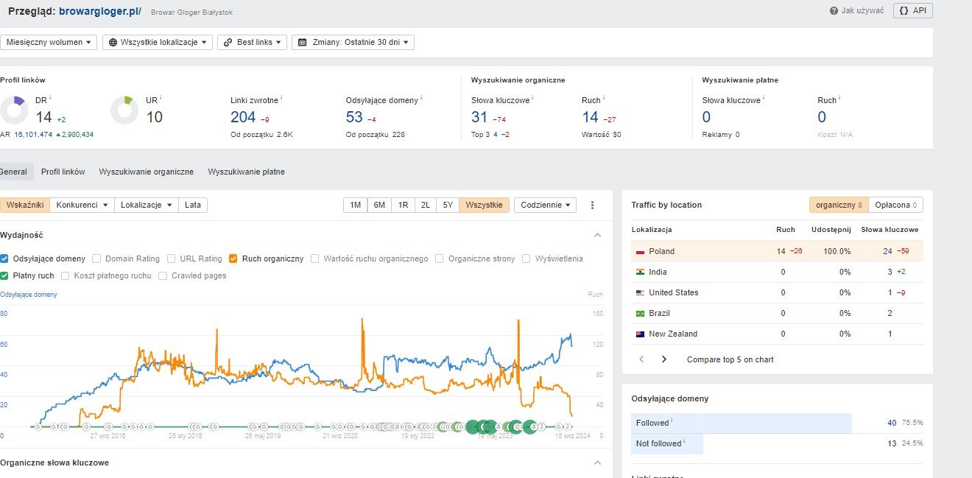This screenshot has width=972, height=478.
Task: Click Ruch info icon under Wyszukiwanie płatne
Action: tap(839, 98)
